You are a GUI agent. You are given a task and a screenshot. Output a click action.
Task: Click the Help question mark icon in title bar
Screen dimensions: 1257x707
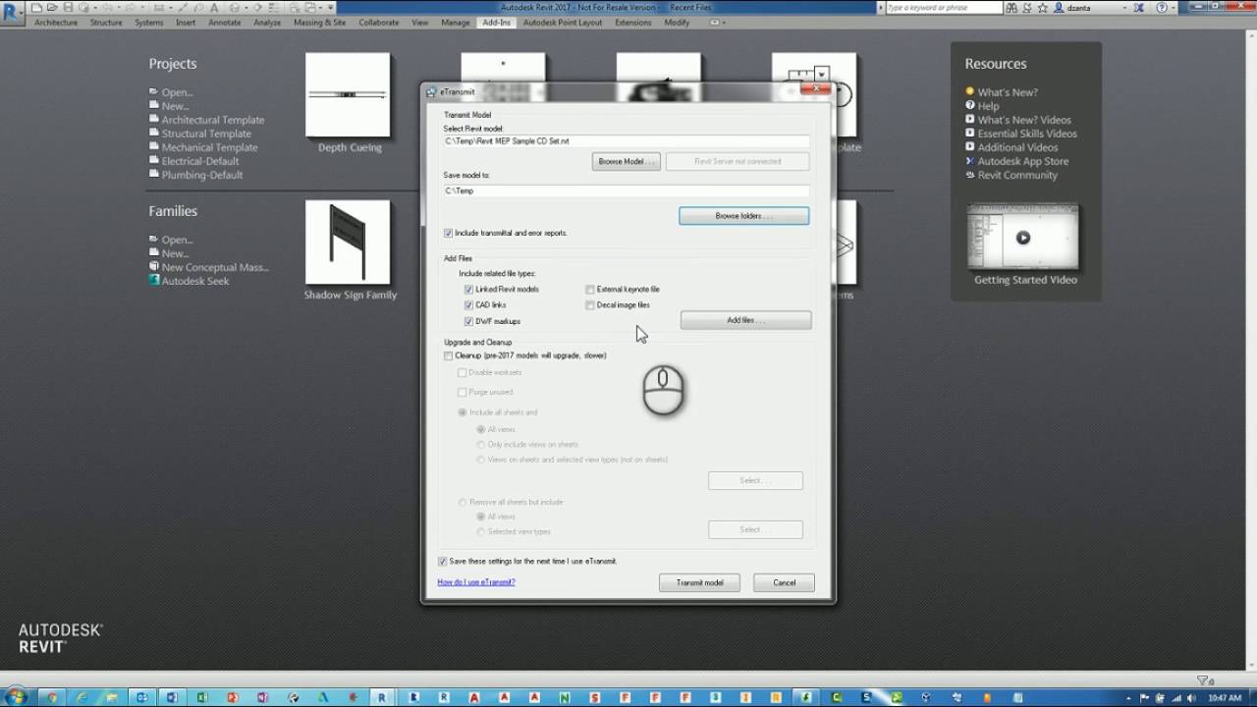pyautogui.click(x=1161, y=8)
